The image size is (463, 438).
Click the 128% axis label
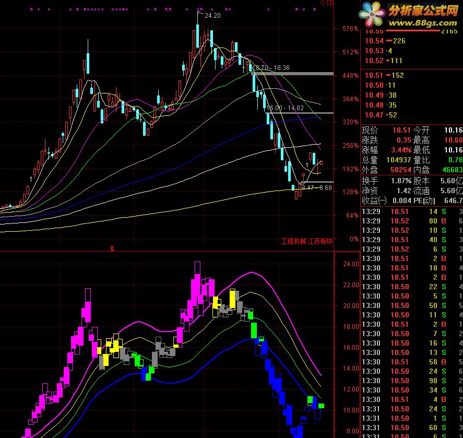350,192
